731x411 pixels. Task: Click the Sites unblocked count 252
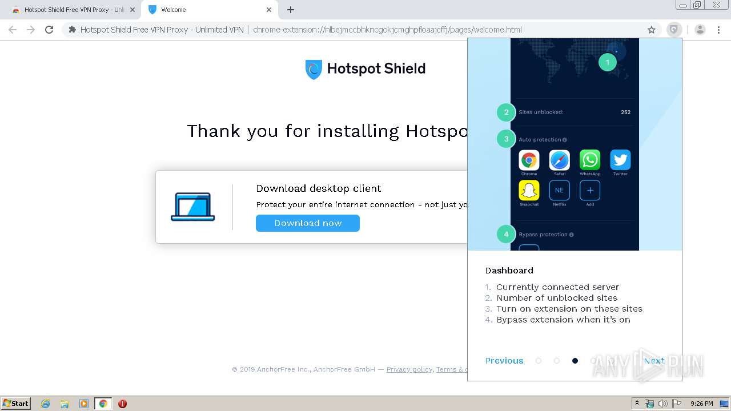point(625,112)
